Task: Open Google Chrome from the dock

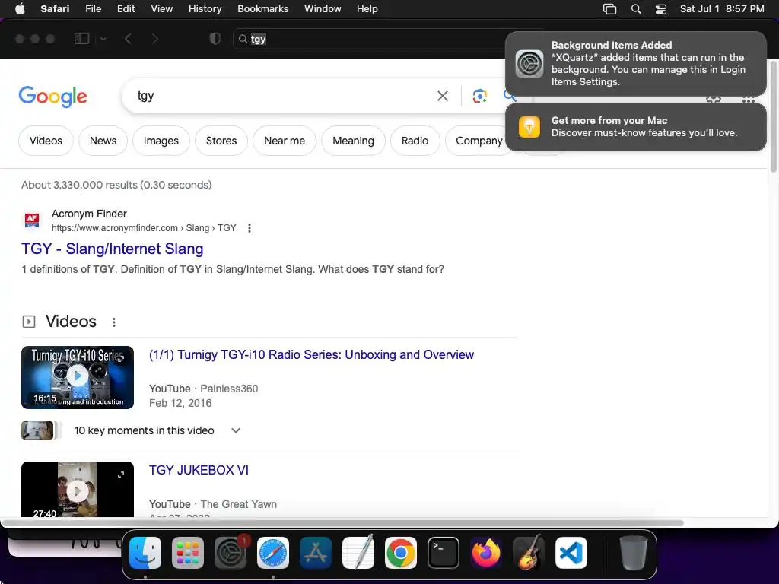Action: [x=401, y=553]
